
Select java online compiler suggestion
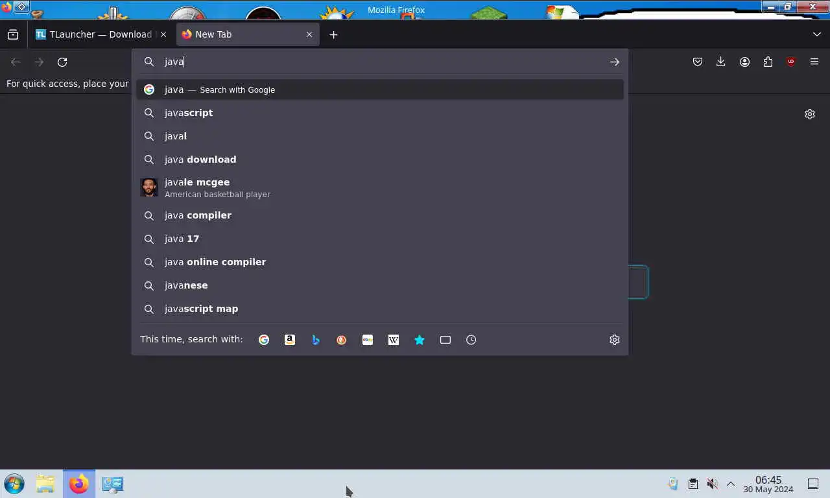380,262
